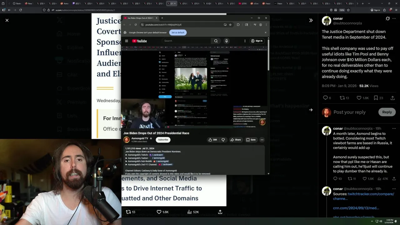Focus the Post your reply field
Screen dimensions: 400x225
[x=349, y=112]
